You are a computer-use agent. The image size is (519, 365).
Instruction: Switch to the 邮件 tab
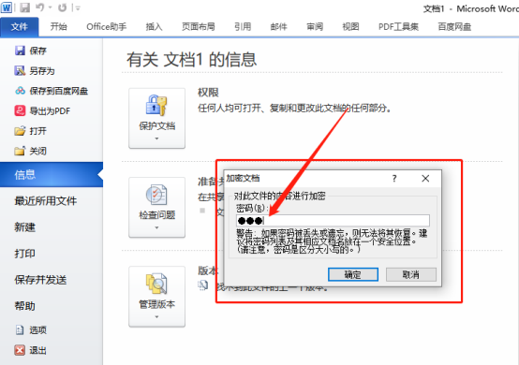[x=278, y=27]
